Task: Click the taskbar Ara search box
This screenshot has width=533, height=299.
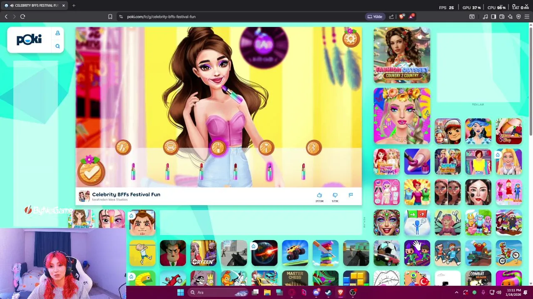Action: [218, 292]
